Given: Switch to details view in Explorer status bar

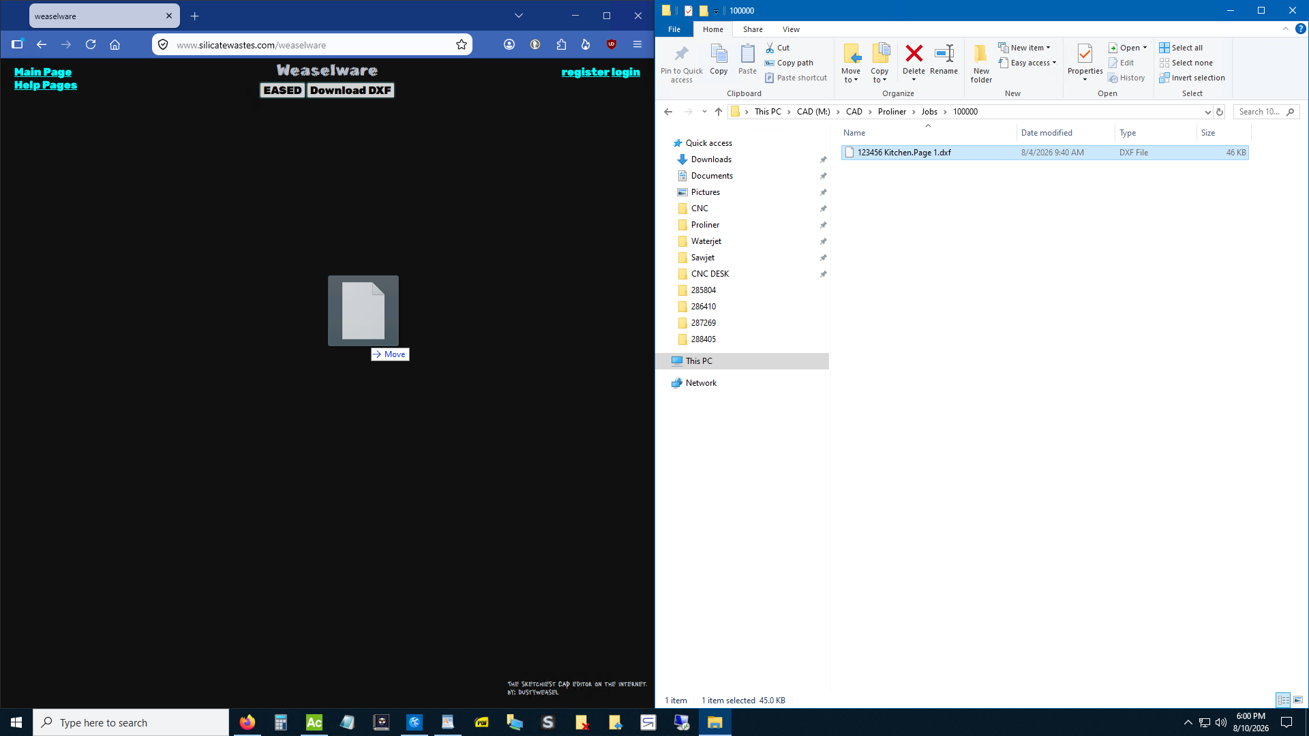Looking at the screenshot, I should 1283,700.
